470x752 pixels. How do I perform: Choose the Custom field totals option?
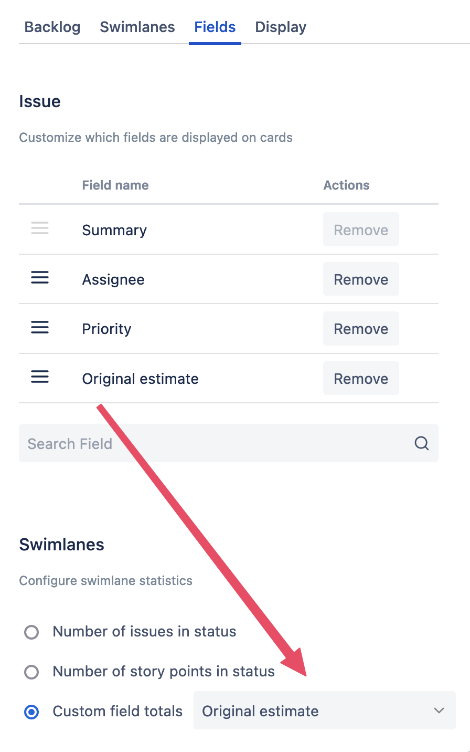point(32,712)
